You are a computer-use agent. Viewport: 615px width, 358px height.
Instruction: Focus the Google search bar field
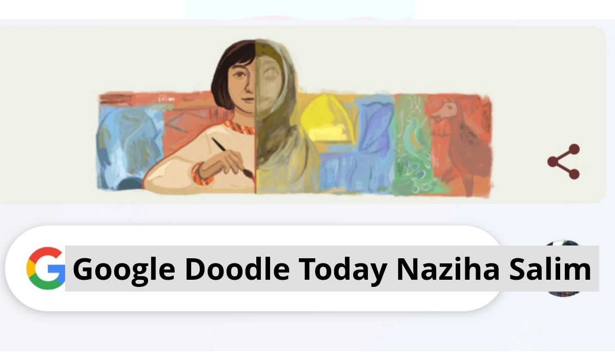point(254,268)
